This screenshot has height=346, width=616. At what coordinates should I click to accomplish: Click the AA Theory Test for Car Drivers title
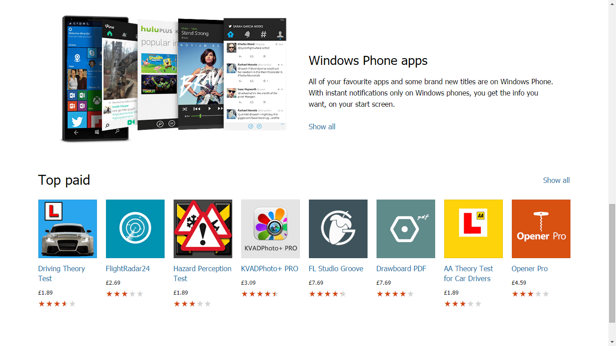[x=469, y=273]
